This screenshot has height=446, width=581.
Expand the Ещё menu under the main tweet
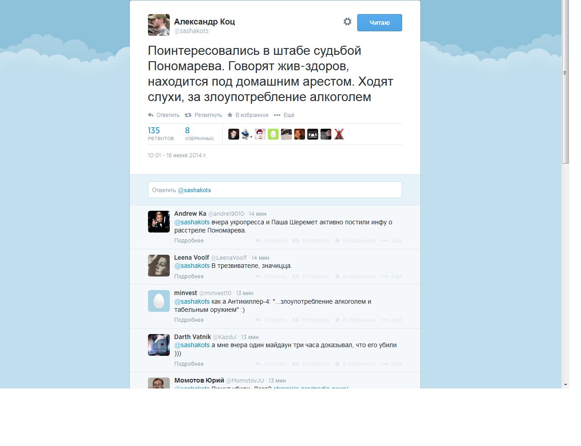[284, 115]
